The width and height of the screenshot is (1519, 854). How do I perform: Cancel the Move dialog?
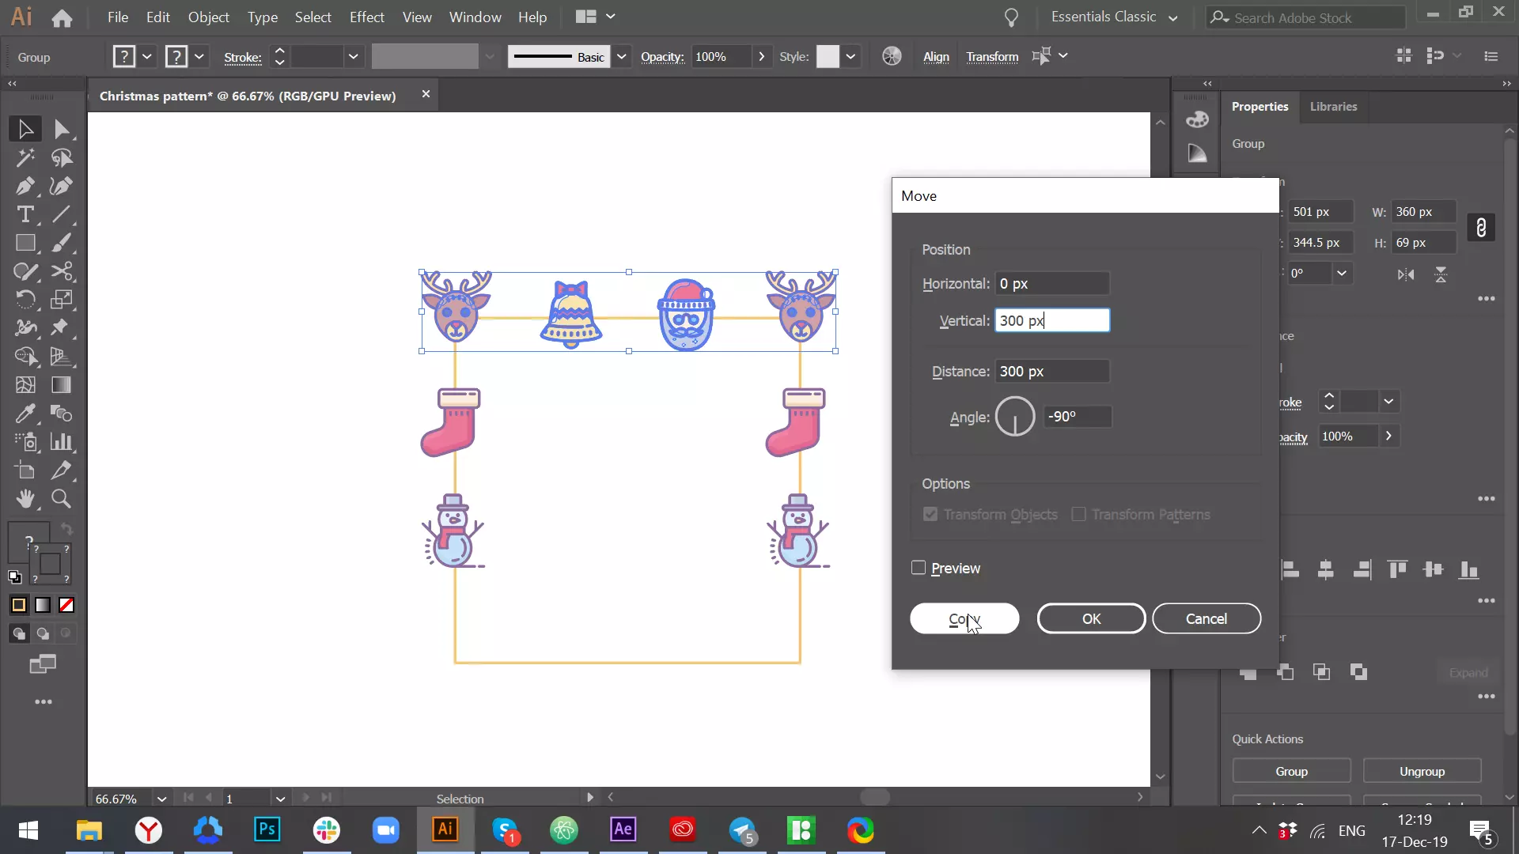click(1206, 618)
